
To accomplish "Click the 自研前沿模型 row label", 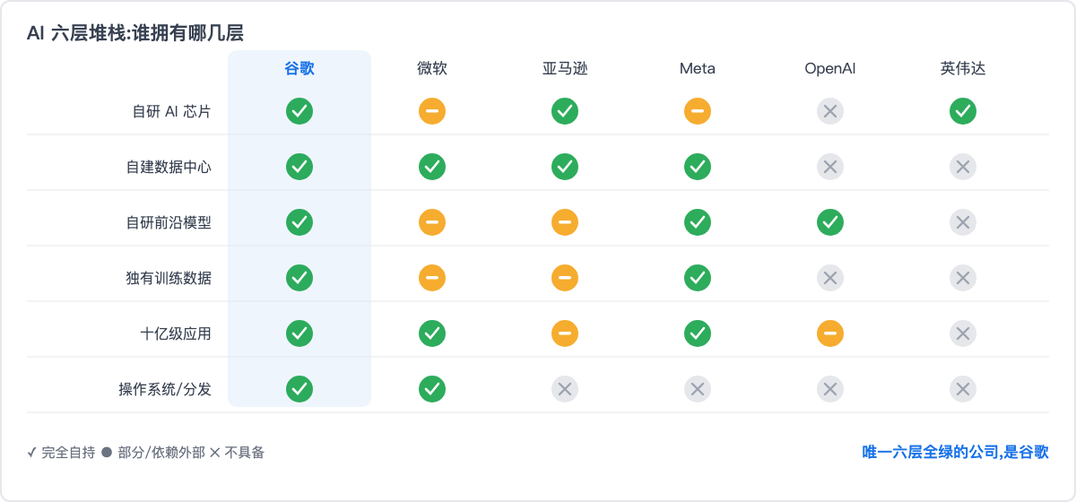I will (169, 222).
